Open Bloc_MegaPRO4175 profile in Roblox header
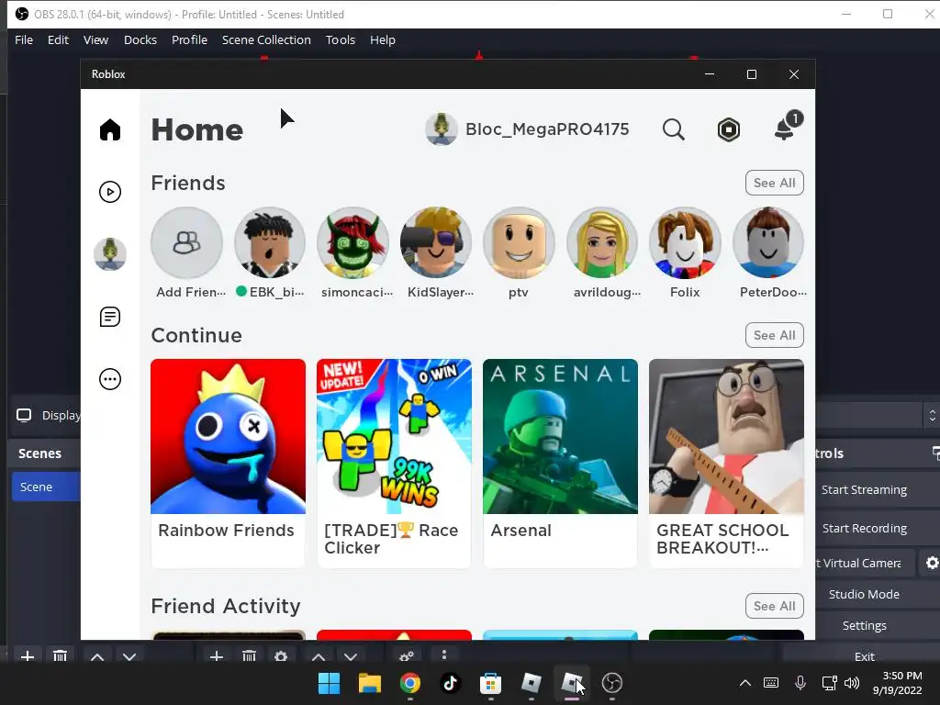 pyautogui.click(x=528, y=129)
